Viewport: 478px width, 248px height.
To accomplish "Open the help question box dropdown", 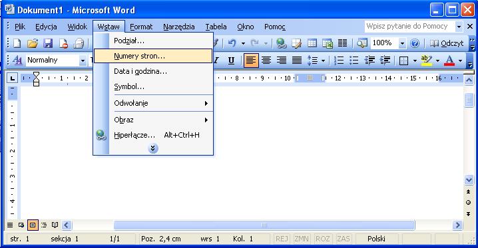I will (x=459, y=27).
